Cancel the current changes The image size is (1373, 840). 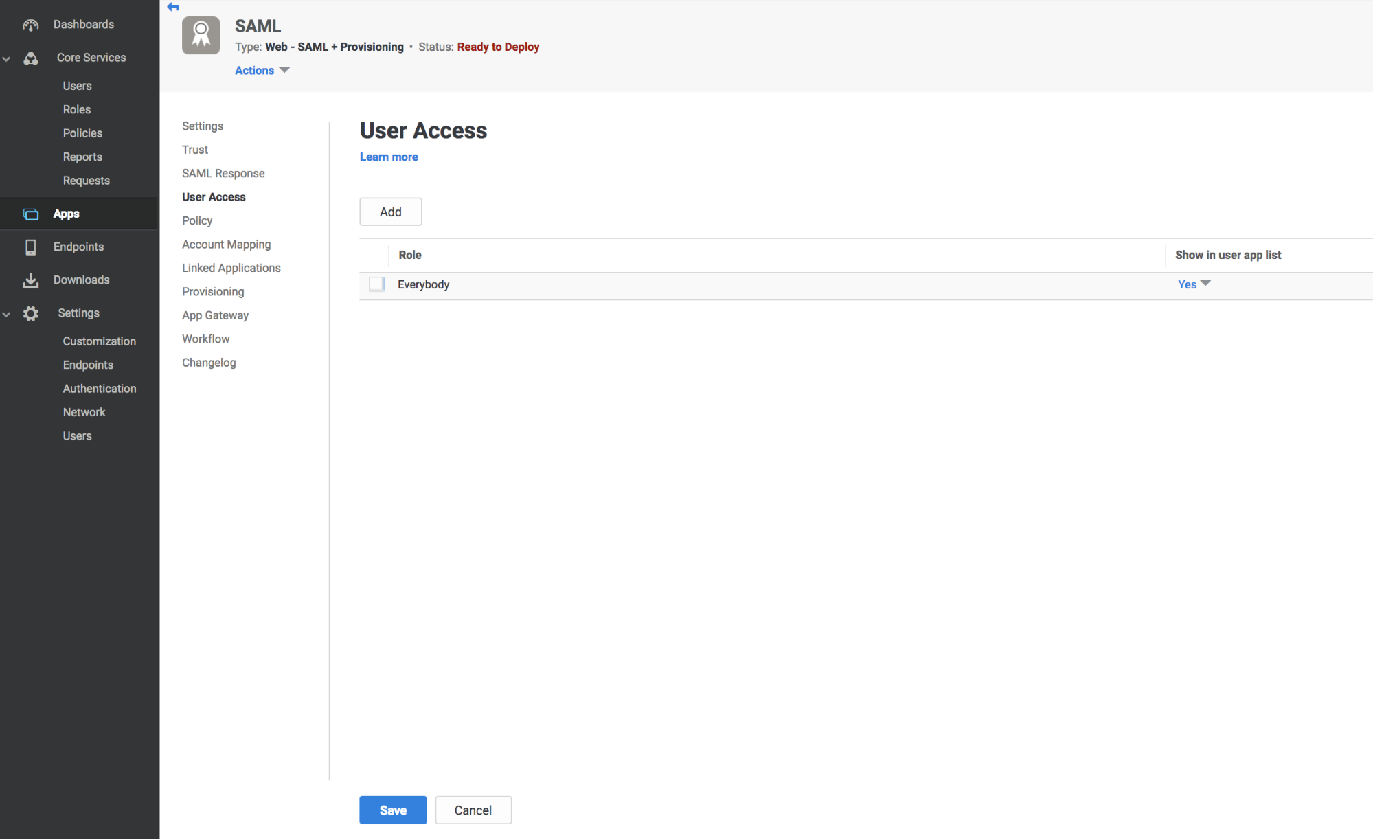click(x=473, y=810)
